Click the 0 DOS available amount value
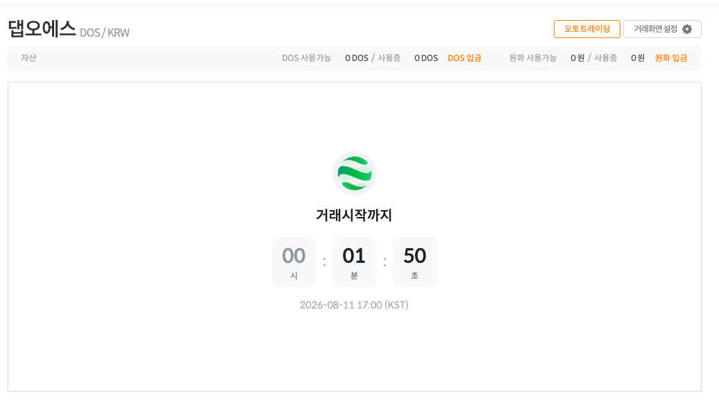719x416 pixels. pos(357,58)
